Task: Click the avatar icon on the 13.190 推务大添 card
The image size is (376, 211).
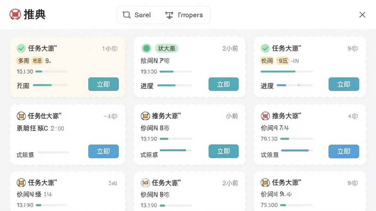Action: (x=145, y=116)
